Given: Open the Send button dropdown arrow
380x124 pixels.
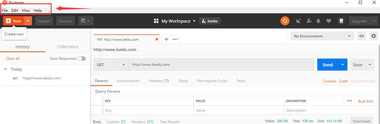Looking at the screenshot, I should pyautogui.click(x=343, y=65).
